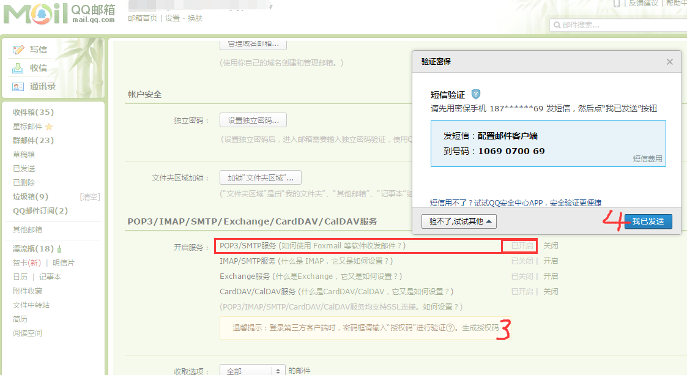The height and width of the screenshot is (375, 687).
Task: Open 简历 in the sidebar
Action: 20,319
